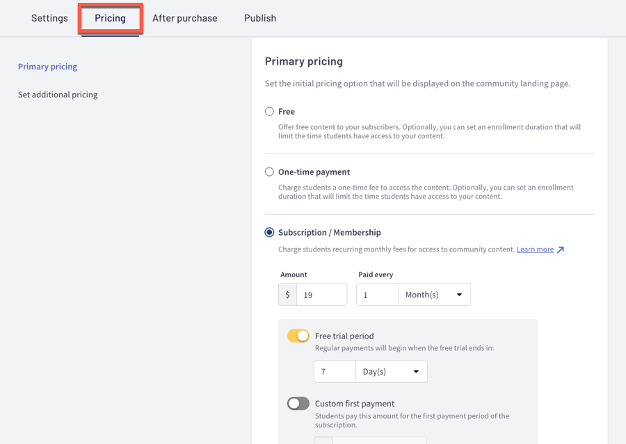626x444 pixels.
Task: Open the Month(s) billing interval dropdown
Action: click(x=434, y=295)
